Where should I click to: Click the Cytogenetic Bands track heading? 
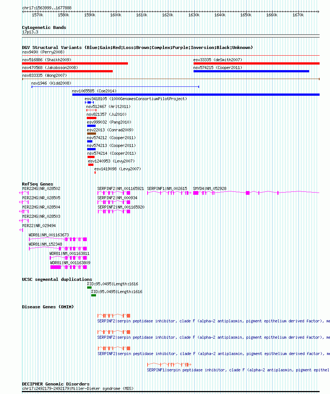click(x=44, y=28)
